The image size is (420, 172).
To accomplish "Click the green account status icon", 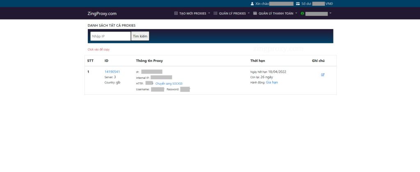I will pyautogui.click(x=302, y=13).
